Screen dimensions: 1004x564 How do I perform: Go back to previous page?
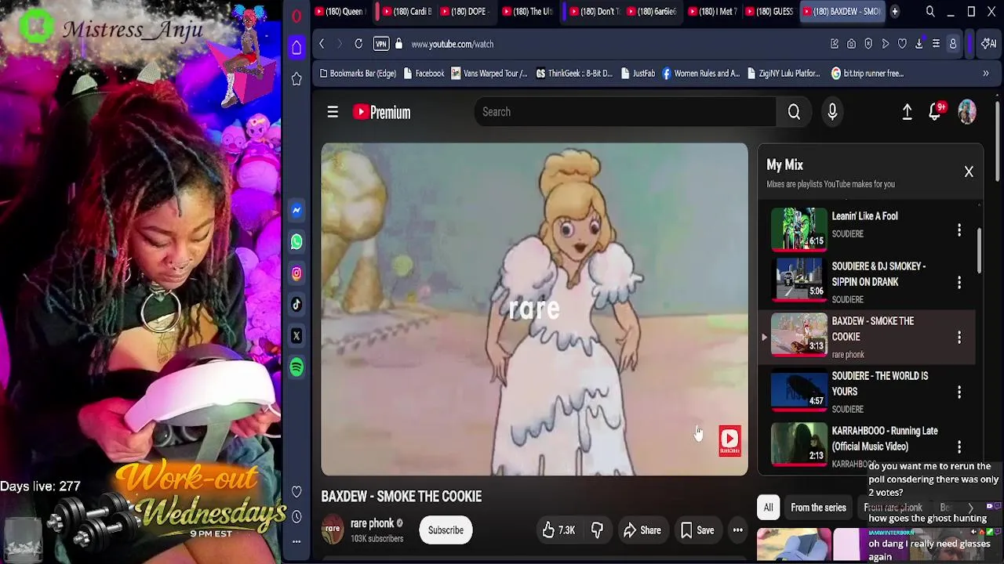coord(322,44)
